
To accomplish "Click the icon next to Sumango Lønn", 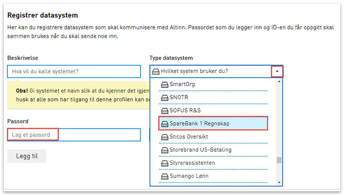I will click(x=165, y=176).
